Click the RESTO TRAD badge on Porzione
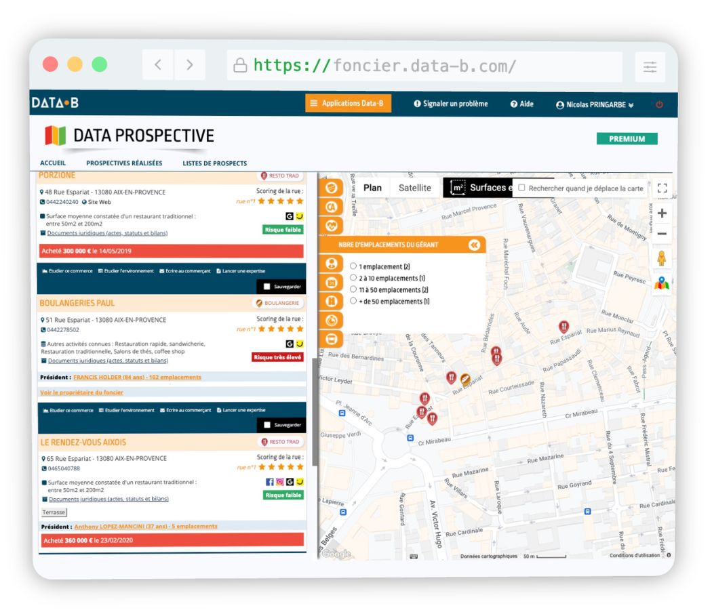Screen dimensions: 712x610 280,176
